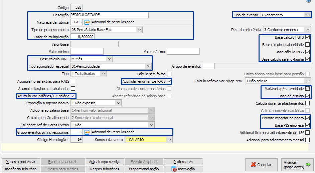Open Tipo de evento dropdown
The width and height of the screenshot is (315, 173).
[308, 15]
